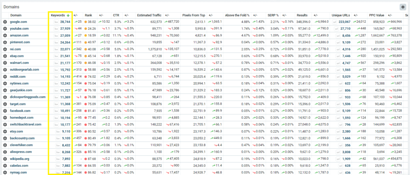The width and height of the screenshot is (410, 175).
Task: Click the url icon for youtube.com unique URLs
Action: 336,29
